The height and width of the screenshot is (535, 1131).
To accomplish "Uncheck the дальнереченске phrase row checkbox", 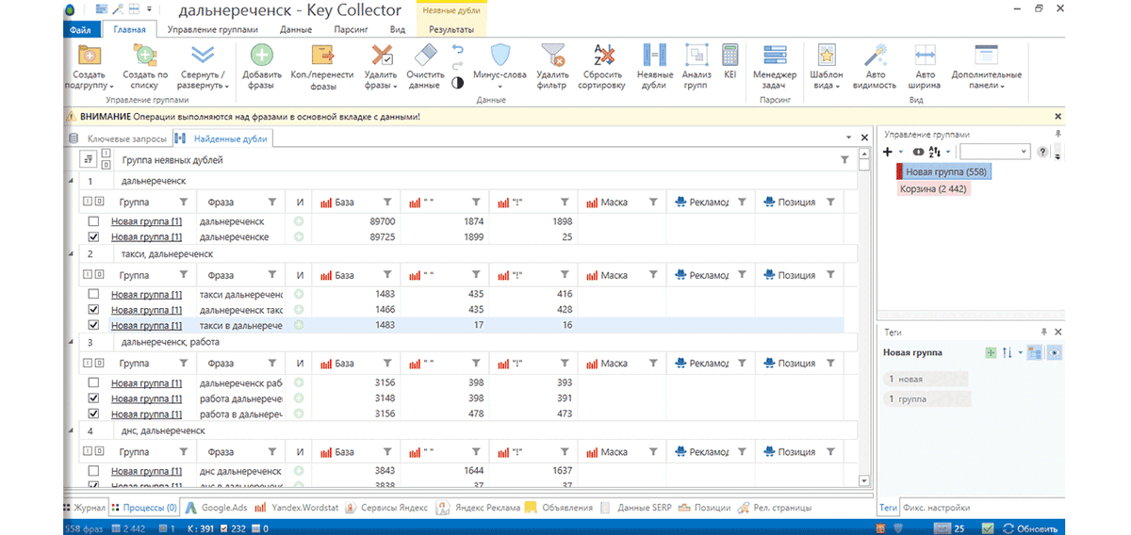I will point(93,237).
